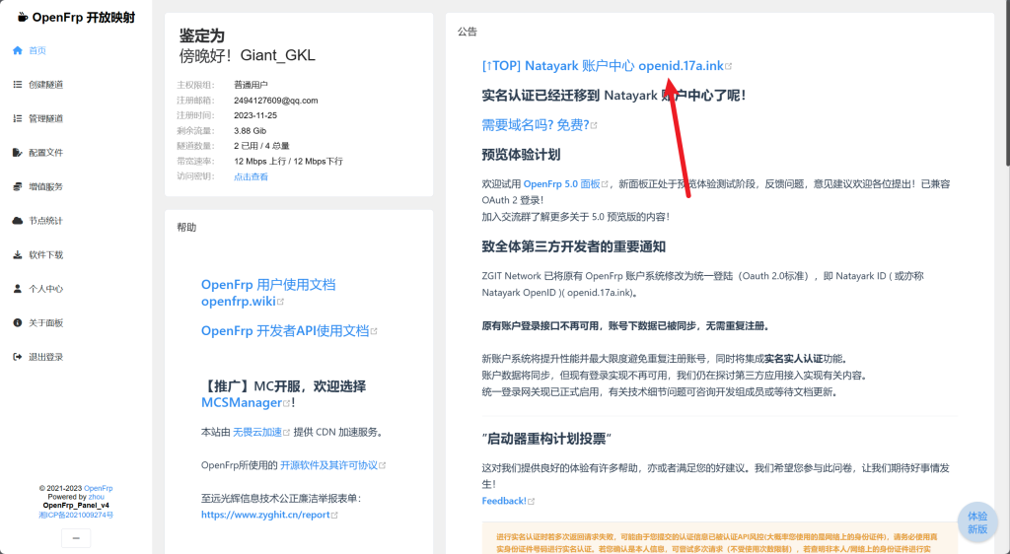Click the page's vertical scrollbar

pos(1006,84)
